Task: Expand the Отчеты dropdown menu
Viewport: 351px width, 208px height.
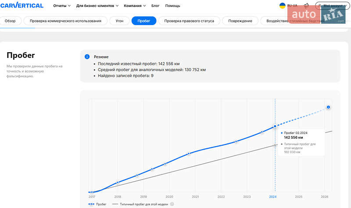Action: pos(61,6)
